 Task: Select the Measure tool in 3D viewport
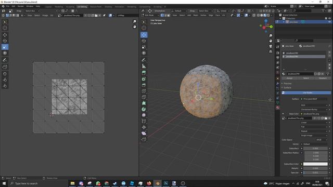coord(144,66)
